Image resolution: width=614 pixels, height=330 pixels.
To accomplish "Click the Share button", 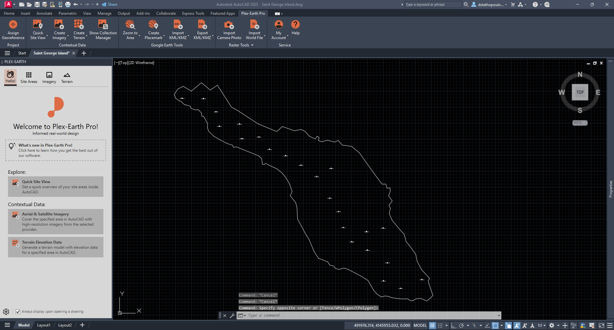I will [109, 4].
